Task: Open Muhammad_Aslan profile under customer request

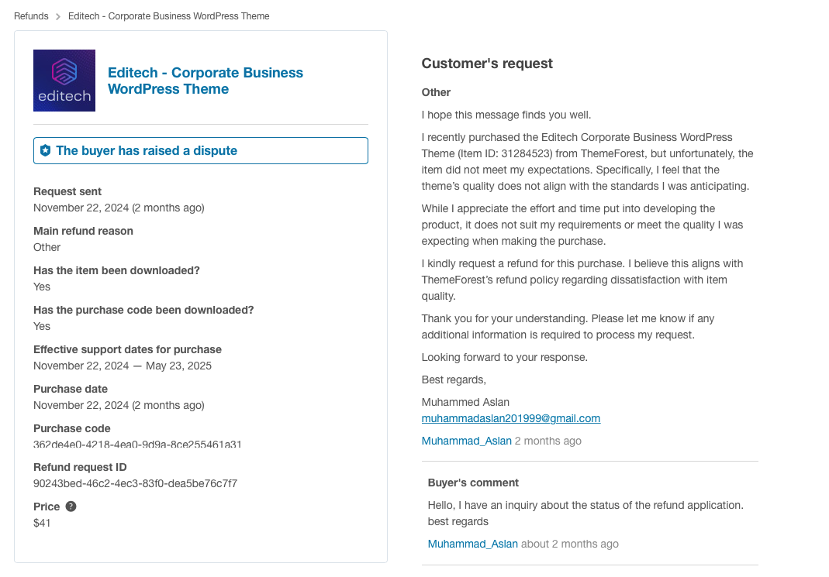Action: coord(466,441)
